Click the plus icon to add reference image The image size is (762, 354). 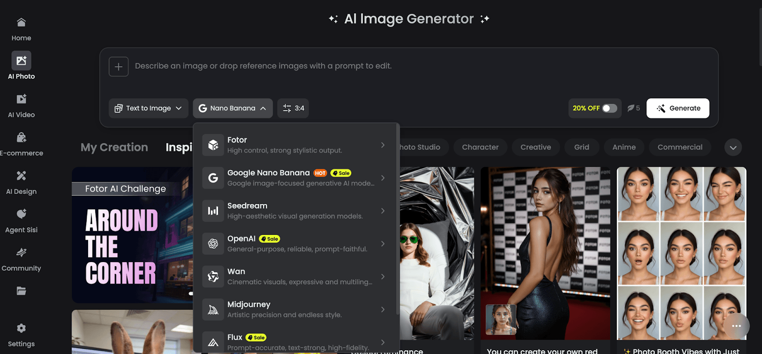click(119, 67)
